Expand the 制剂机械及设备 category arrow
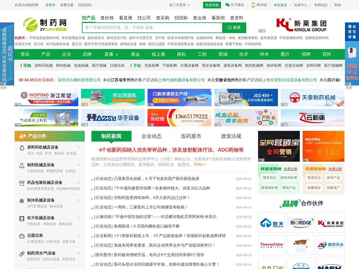The image size is (359, 269). pos(79,165)
